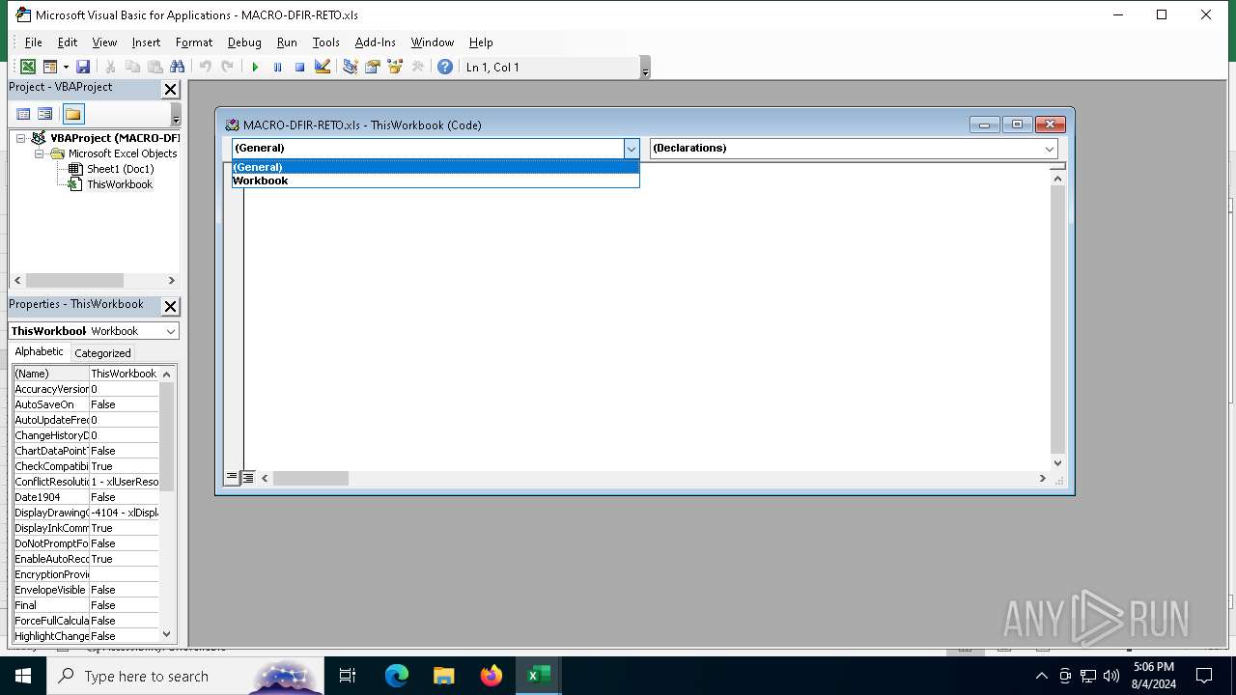Open the File menu
This screenshot has width=1236, height=695.
point(33,42)
